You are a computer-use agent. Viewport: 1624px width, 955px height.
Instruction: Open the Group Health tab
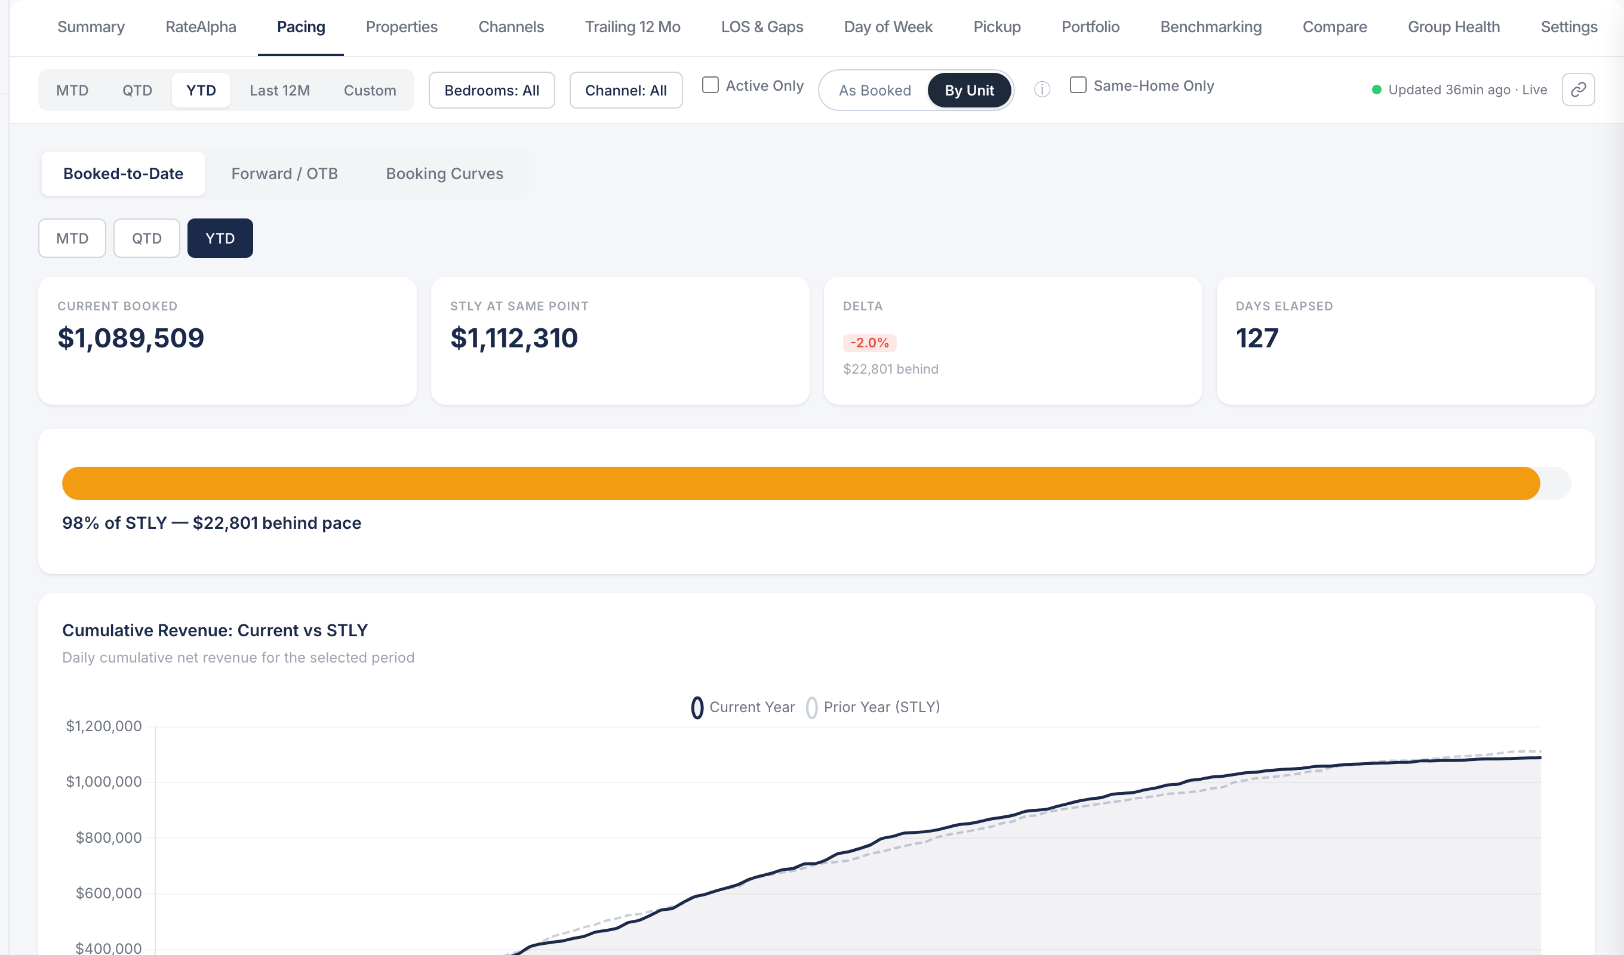pos(1453,27)
